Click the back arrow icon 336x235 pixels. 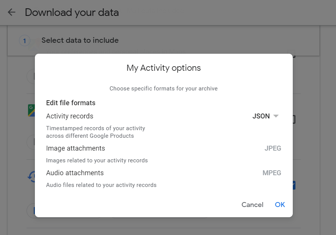[x=11, y=12]
